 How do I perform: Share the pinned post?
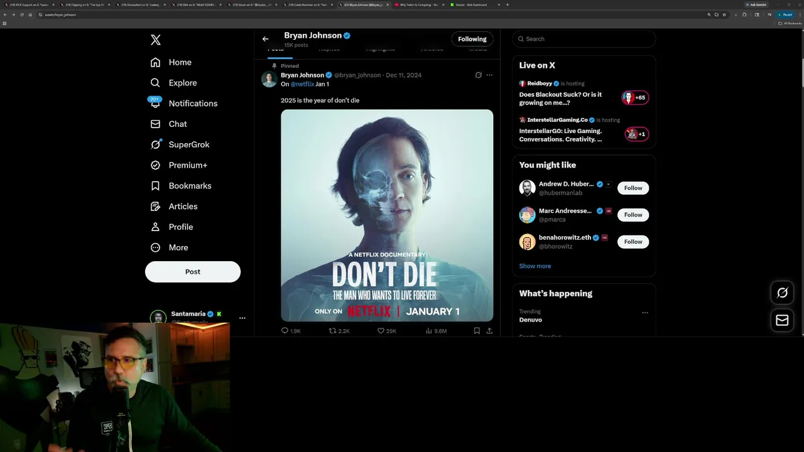(489, 331)
